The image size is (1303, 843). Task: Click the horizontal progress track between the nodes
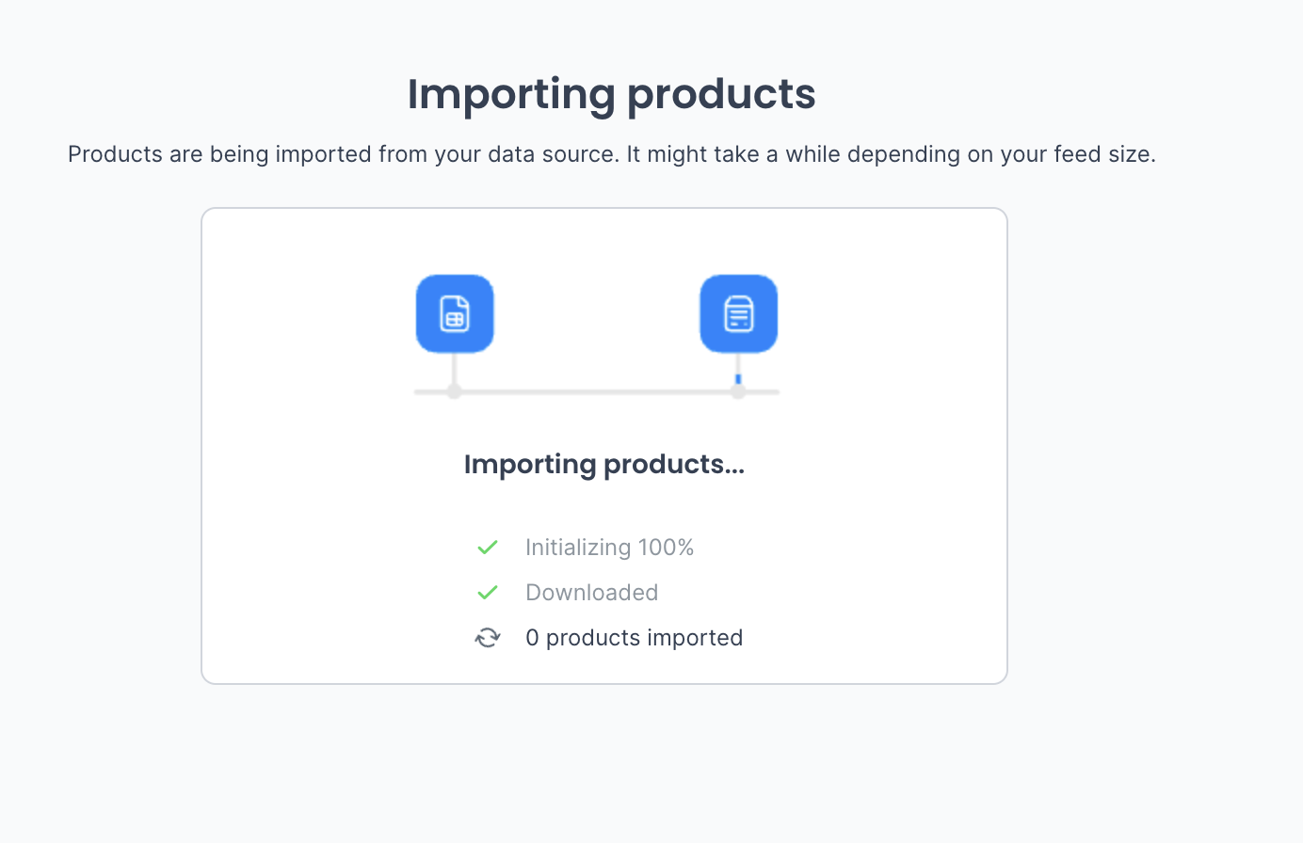[597, 391]
